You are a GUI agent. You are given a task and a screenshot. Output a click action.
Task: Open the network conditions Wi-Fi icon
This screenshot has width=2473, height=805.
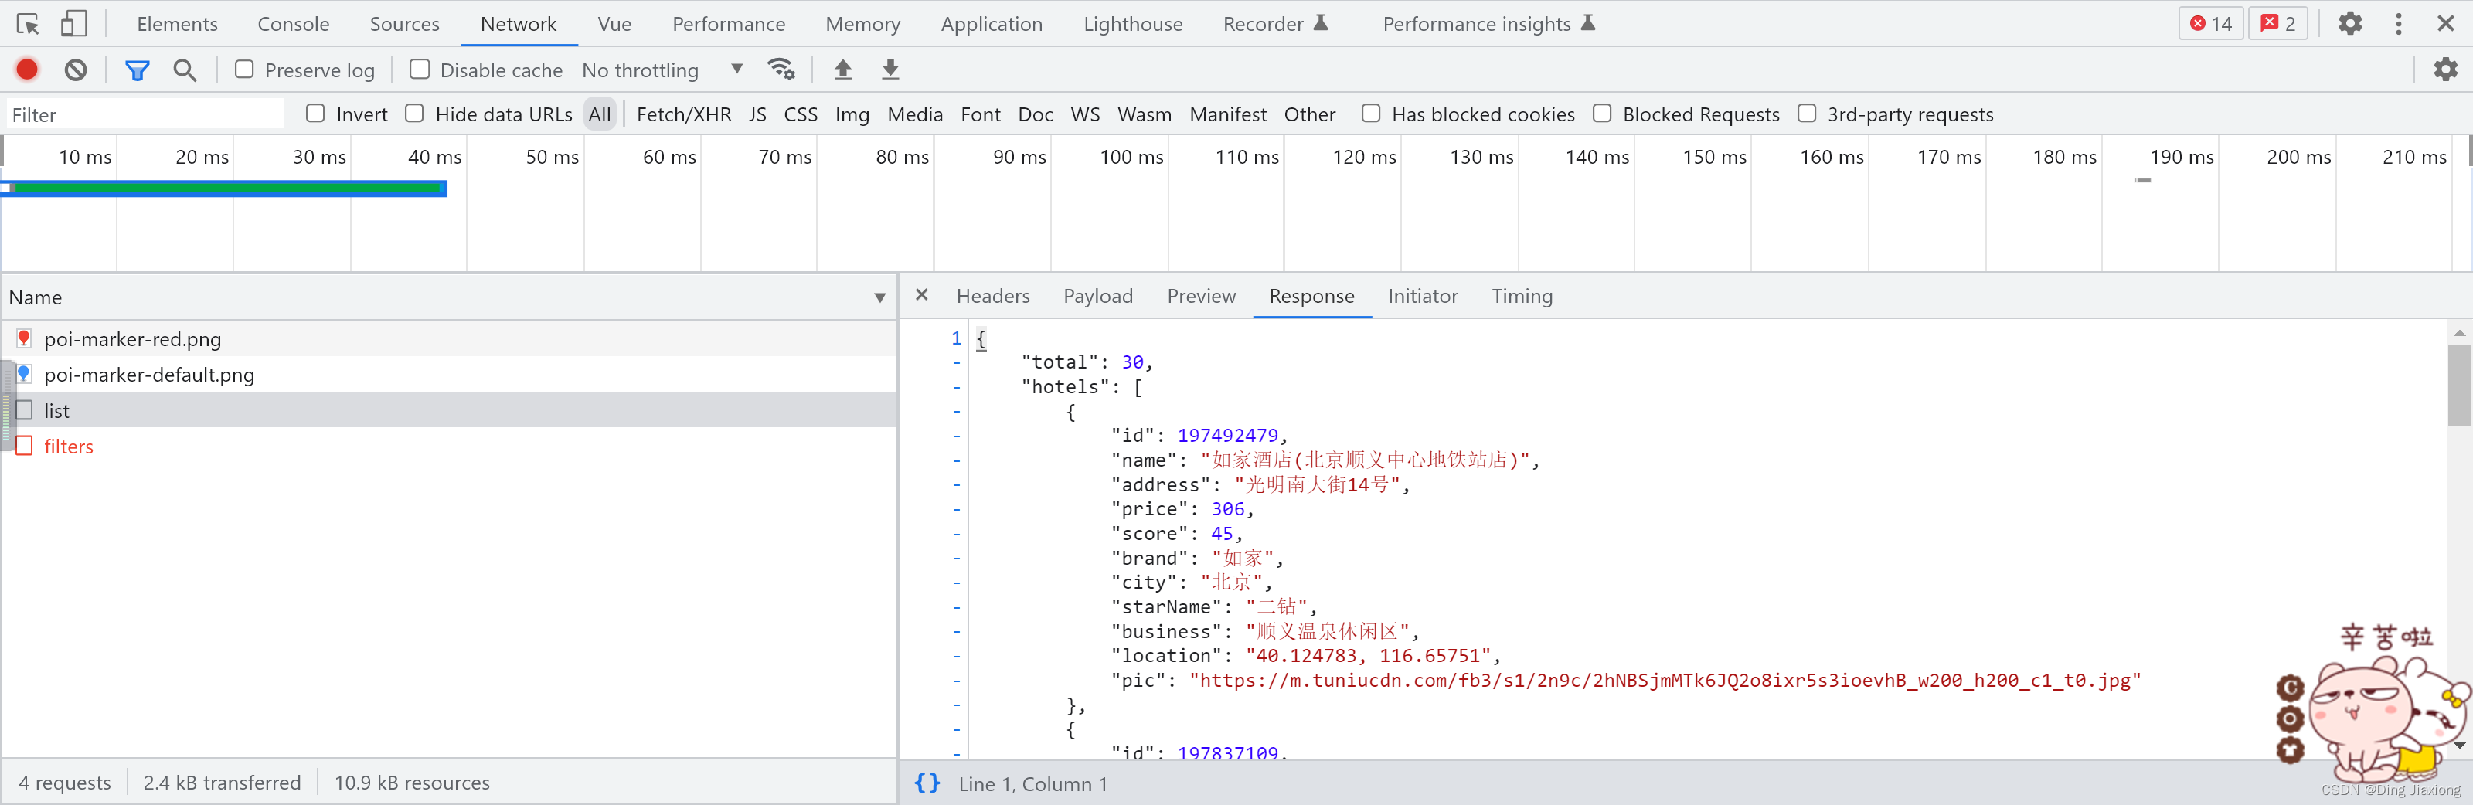(781, 69)
